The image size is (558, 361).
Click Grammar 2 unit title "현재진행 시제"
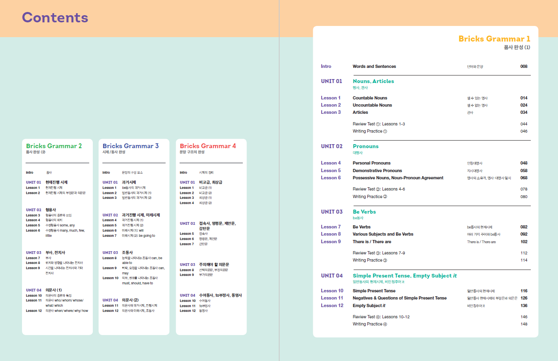56,182
